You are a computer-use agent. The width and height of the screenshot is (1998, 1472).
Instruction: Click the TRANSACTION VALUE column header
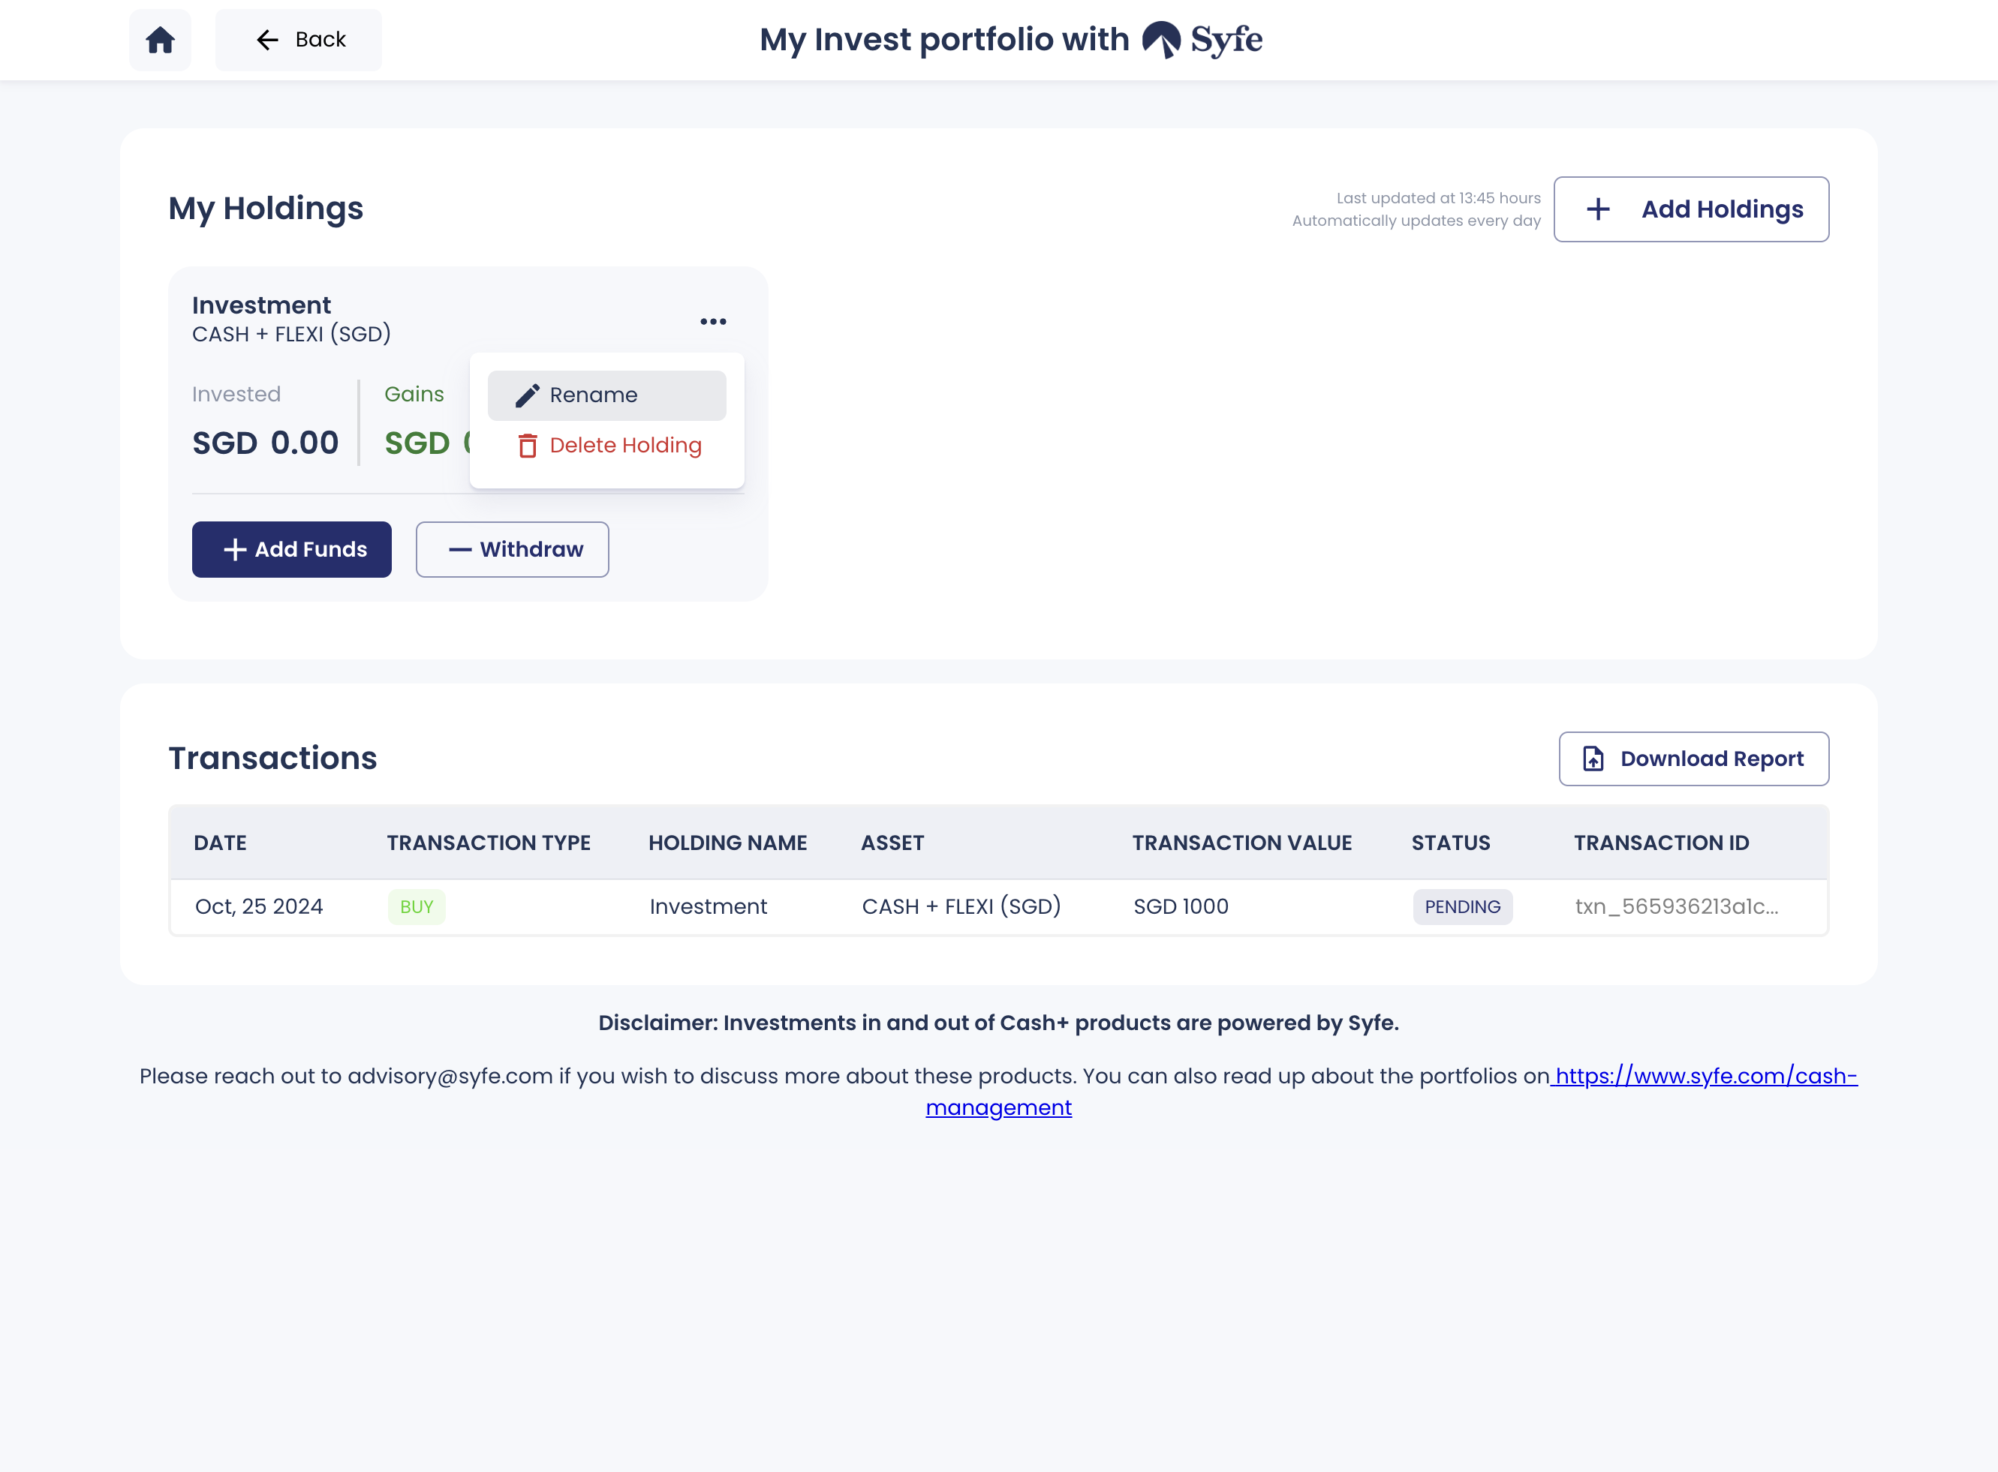1241,843
